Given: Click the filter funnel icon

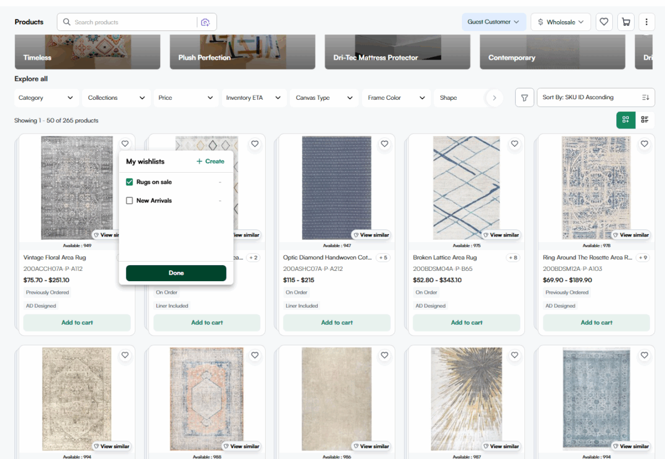Looking at the screenshot, I should pos(524,98).
